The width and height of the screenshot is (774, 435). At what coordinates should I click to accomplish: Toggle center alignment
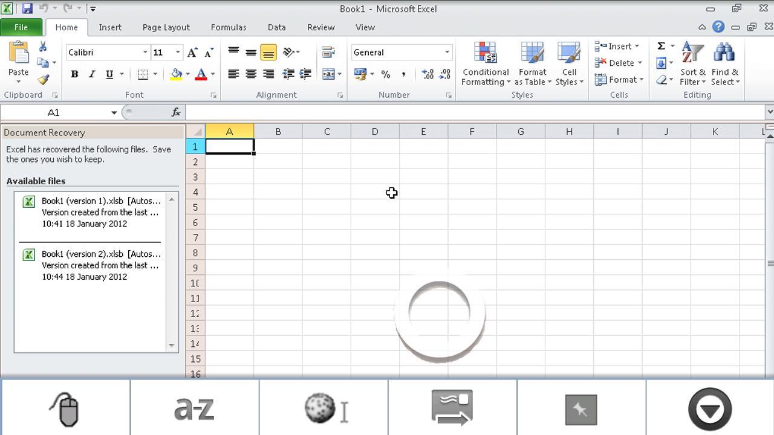251,74
